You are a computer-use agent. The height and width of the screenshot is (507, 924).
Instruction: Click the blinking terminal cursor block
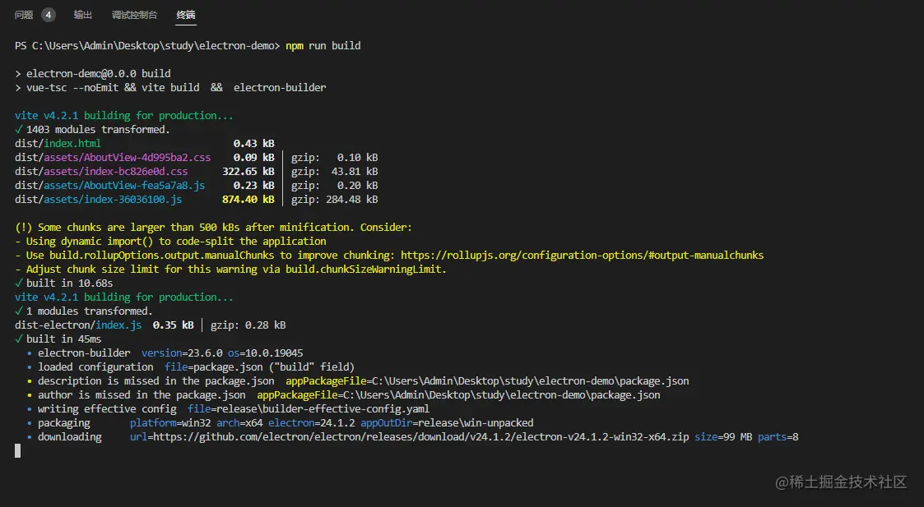pyautogui.click(x=17, y=450)
